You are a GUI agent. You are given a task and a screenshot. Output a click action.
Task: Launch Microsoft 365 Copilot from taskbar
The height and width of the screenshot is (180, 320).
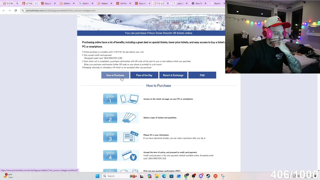pyautogui.click(x=149, y=176)
